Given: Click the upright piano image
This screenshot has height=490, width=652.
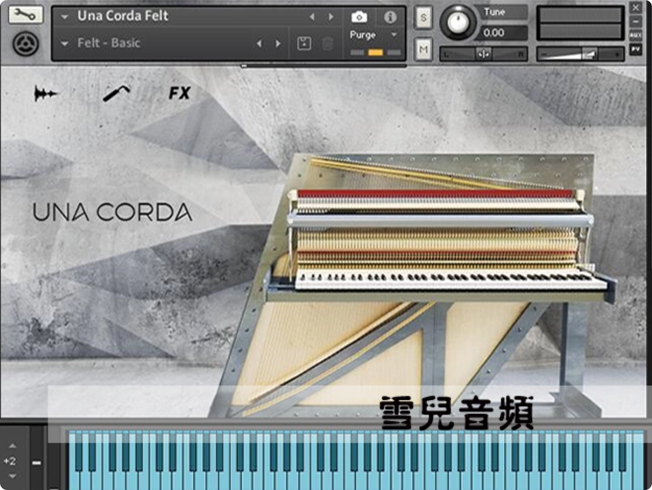Looking at the screenshot, I should point(412,284).
